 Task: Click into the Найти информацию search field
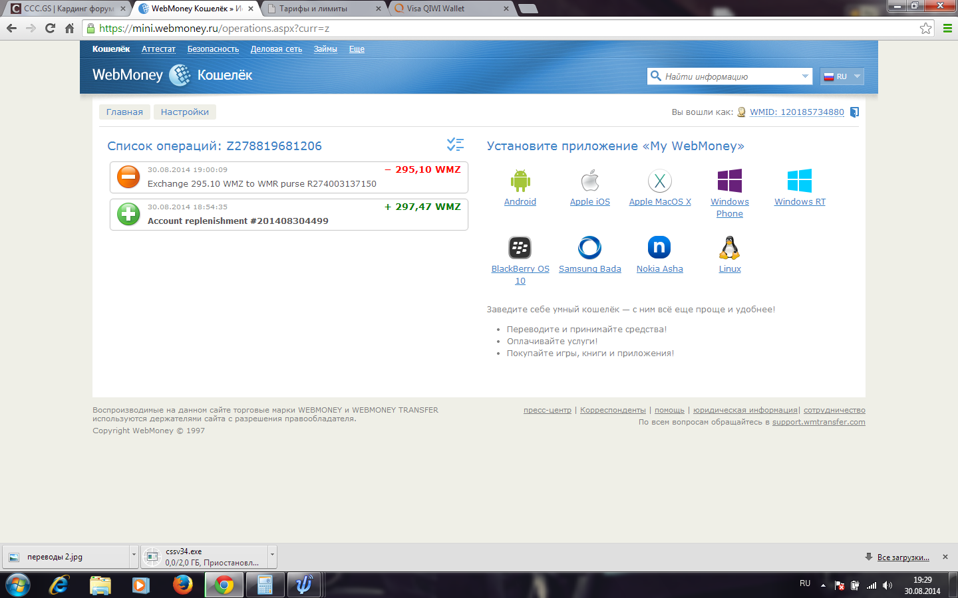pos(730,76)
